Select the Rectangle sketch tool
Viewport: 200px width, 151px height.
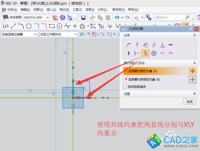[x=52, y=26]
